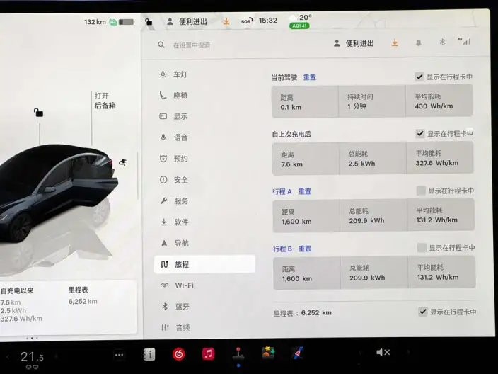Select the 旅程 trips menu item
The width and height of the screenshot is (498, 374).
[x=205, y=264]
